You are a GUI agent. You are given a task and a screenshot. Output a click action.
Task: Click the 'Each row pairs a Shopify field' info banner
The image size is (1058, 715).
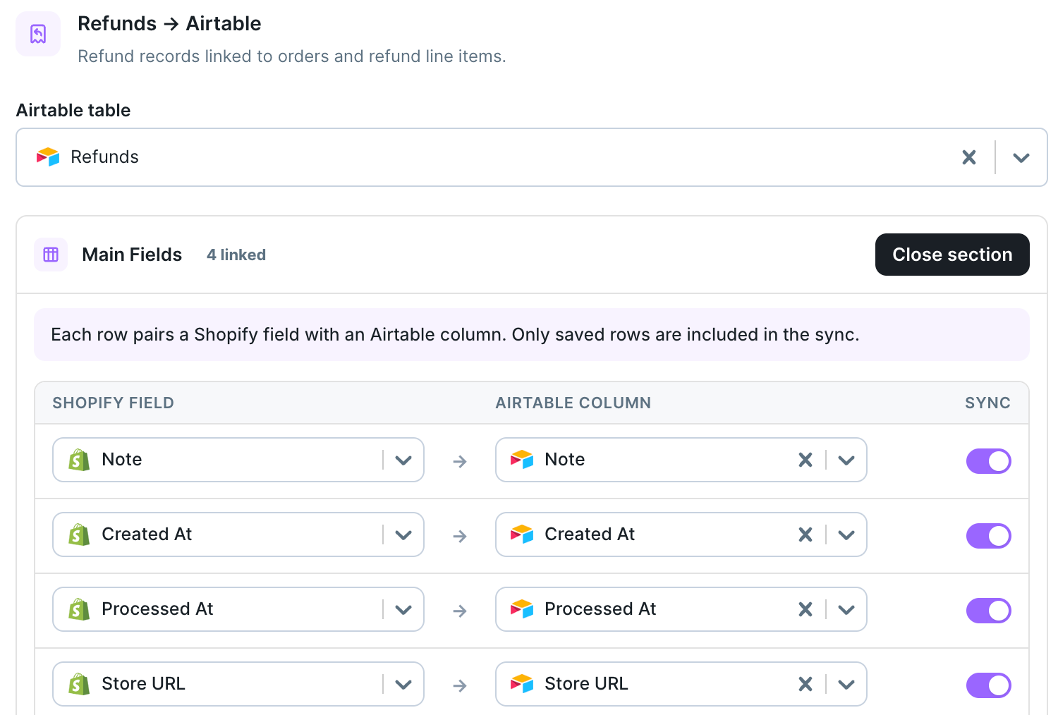click(x=532, y=335)
